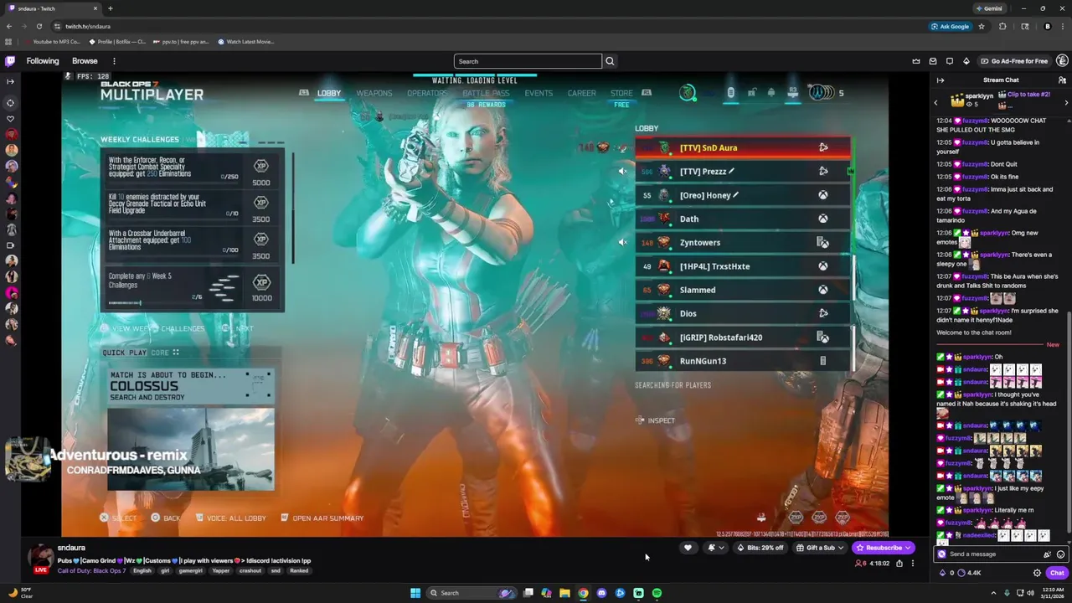Click the Bits 29% off button
Viewport: 1072px width, 603px height.
click(x=760, y=548)
